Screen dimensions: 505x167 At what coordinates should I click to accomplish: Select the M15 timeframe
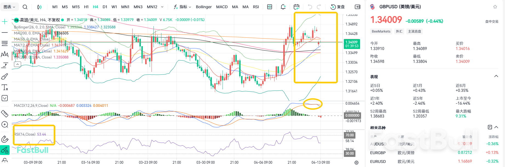(x=76, y=7)
